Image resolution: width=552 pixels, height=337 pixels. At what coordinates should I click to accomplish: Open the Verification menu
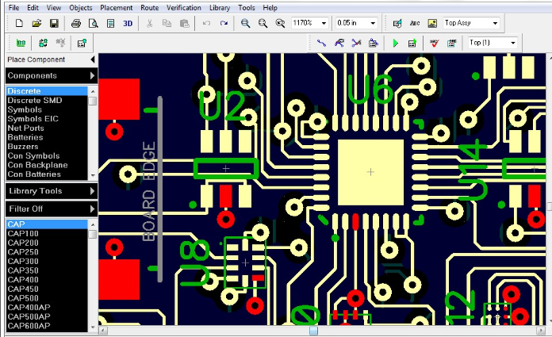point(183,7)
